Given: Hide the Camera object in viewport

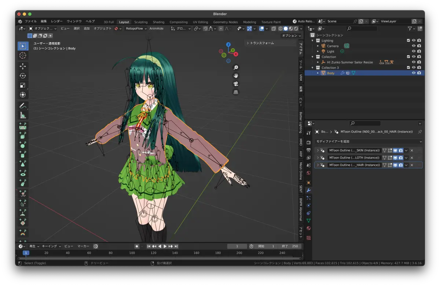Looking at the screenshot, I should tap(414, 46).
